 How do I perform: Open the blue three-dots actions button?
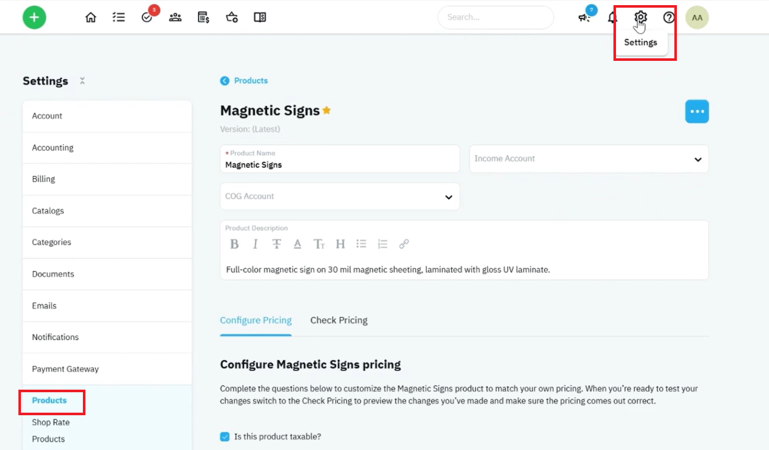[x=697, y=111]
